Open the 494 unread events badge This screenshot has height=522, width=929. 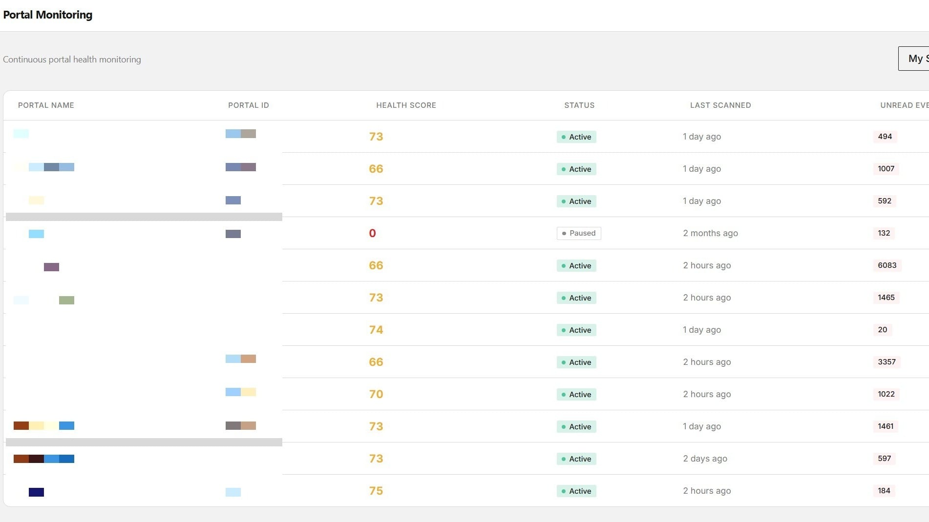[x=885, y=137]
